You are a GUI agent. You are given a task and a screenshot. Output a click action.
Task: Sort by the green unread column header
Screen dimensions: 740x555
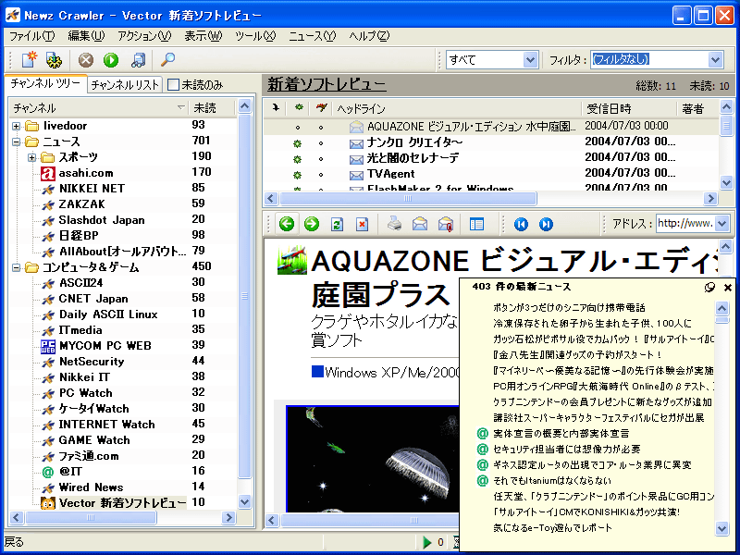coord(299,108)
